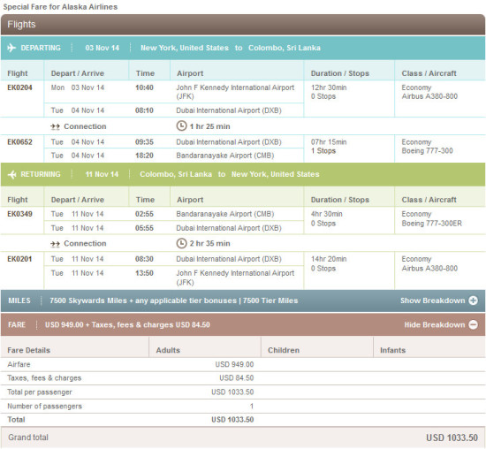Click departure time 09:35
The height and width of the screenshot is (449, 486).
(x=144, y=142)
